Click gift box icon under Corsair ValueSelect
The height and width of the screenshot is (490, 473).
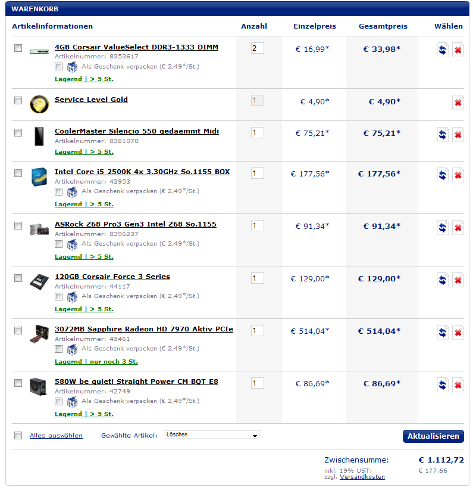72,67
